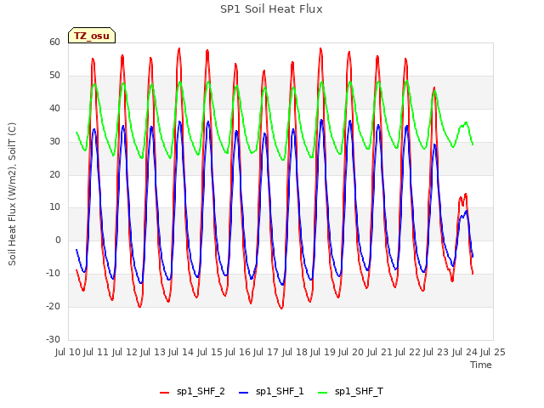This screenshot has width=544, height=408.
Task: Click the Jul 24 x-axis tick label
Action: click(x=464, y=352)
